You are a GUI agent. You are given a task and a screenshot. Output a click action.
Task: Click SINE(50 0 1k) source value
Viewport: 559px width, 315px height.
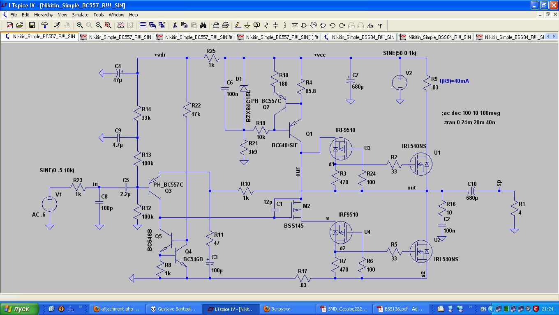[x=400, y=53]
